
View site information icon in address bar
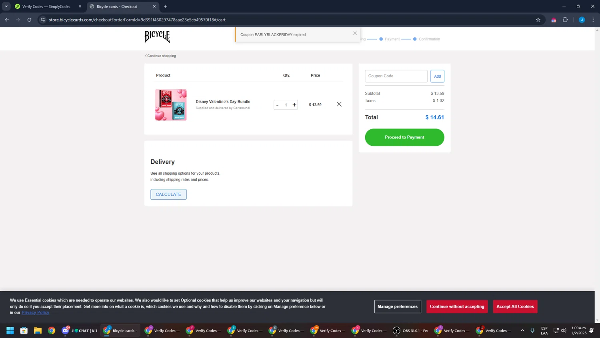[x=43, y=20]
